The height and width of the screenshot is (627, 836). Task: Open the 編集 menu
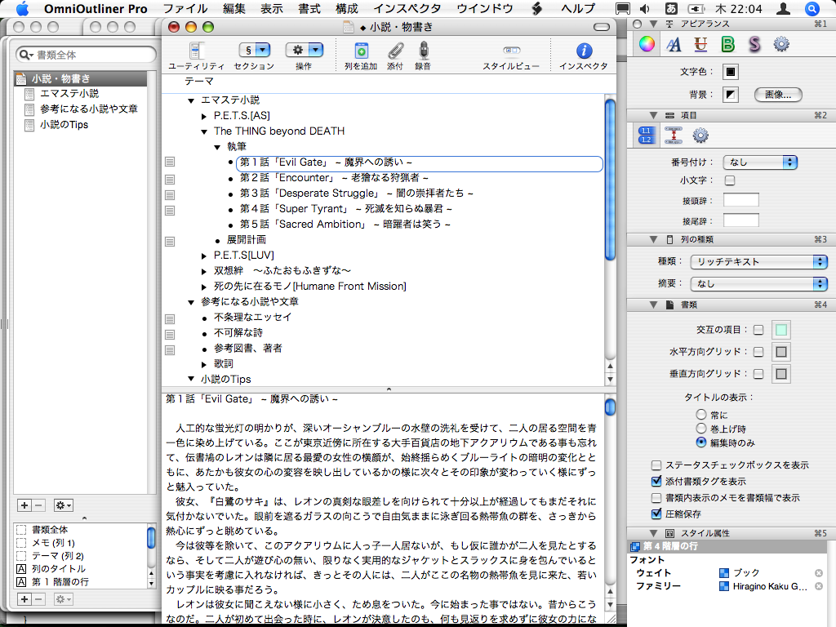pos(233,8)
